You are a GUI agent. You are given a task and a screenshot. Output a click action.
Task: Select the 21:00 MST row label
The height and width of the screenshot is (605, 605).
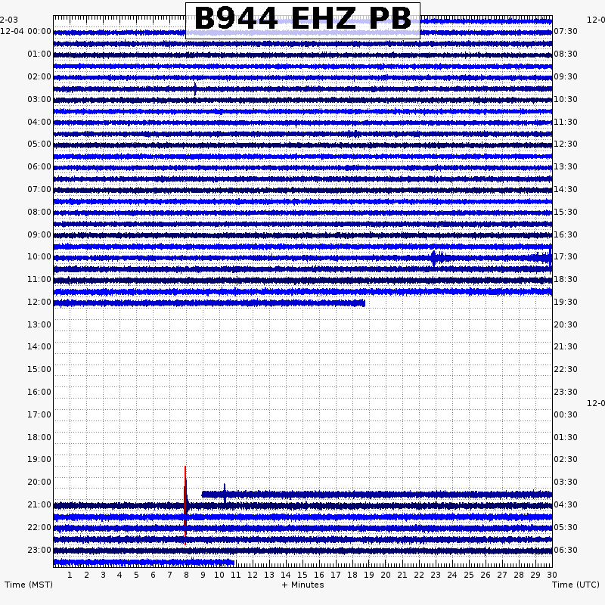(39, 504)
